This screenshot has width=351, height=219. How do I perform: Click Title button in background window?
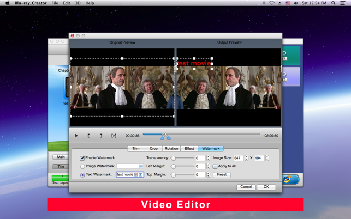[x=61, y=167]
